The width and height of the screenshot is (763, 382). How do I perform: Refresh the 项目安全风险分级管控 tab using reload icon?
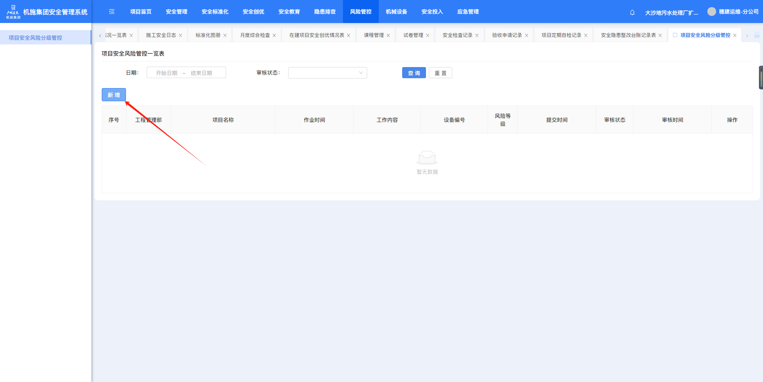(x=675, y=35)
